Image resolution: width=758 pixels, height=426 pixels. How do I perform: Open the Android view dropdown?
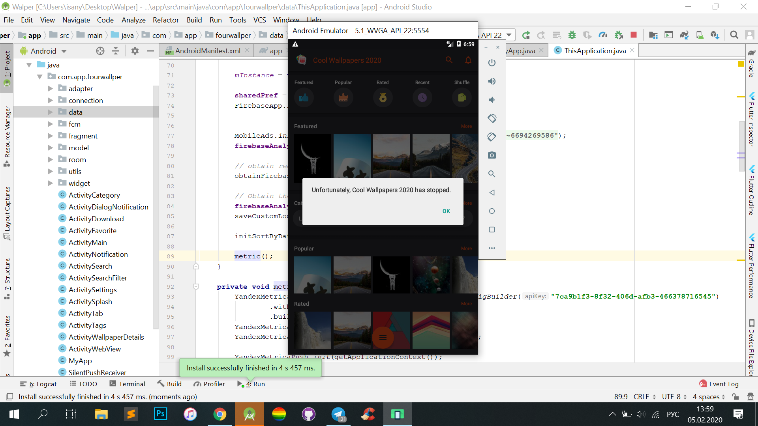coord(43,51)
